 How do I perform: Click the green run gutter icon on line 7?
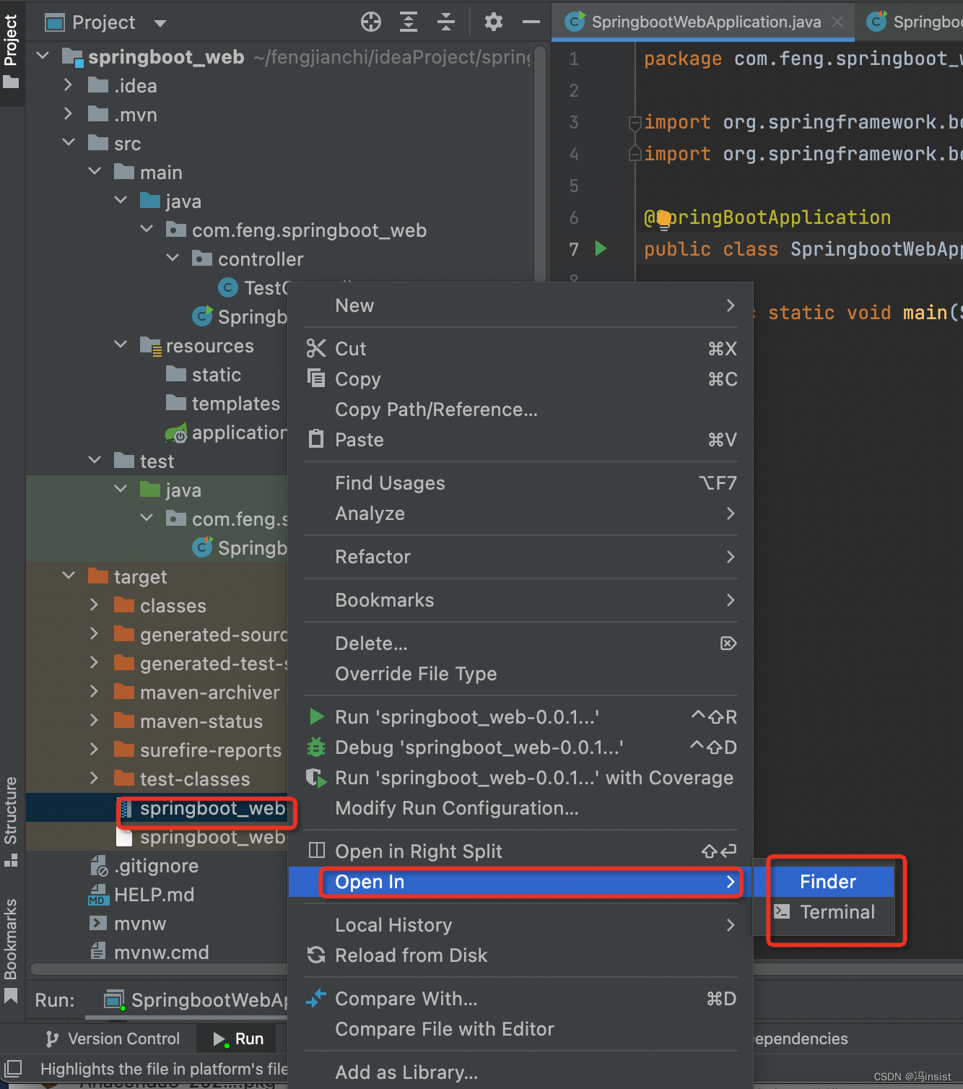[x=601, y=248]
